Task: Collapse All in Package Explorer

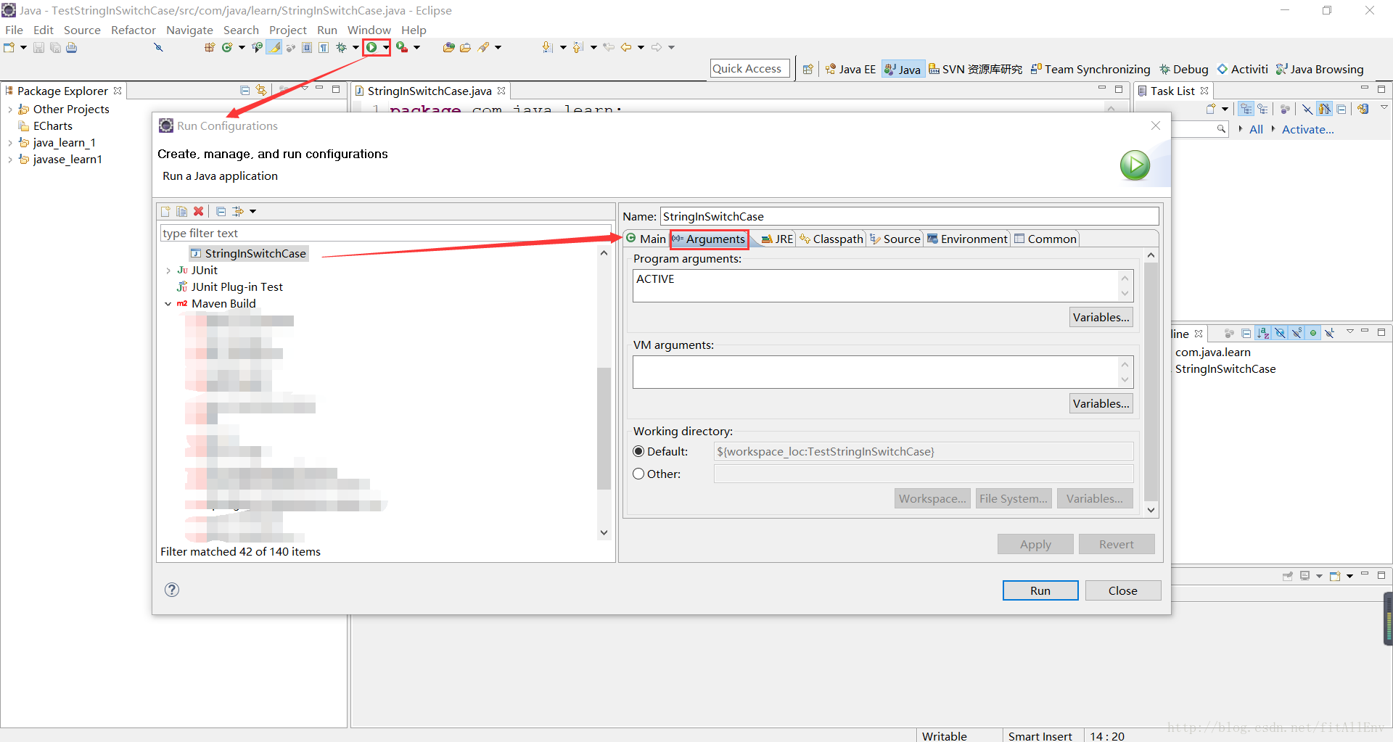Action: (245, 90)
